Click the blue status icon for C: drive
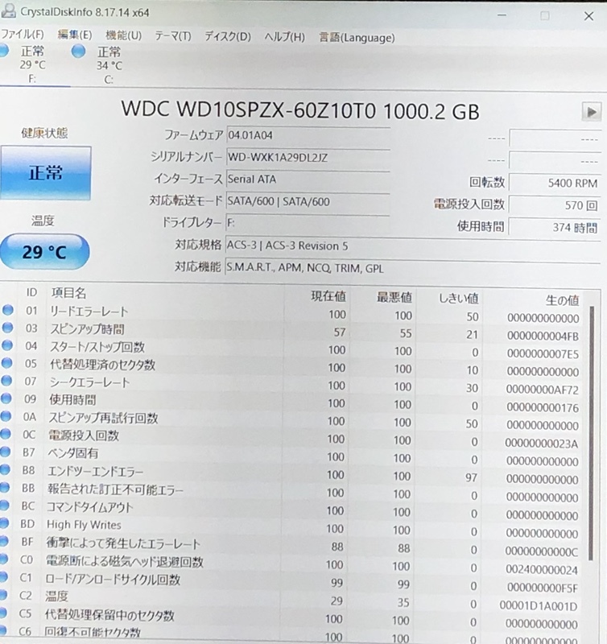Image resolution: width=607 pixels, height=644 pixels. point(78,52)
